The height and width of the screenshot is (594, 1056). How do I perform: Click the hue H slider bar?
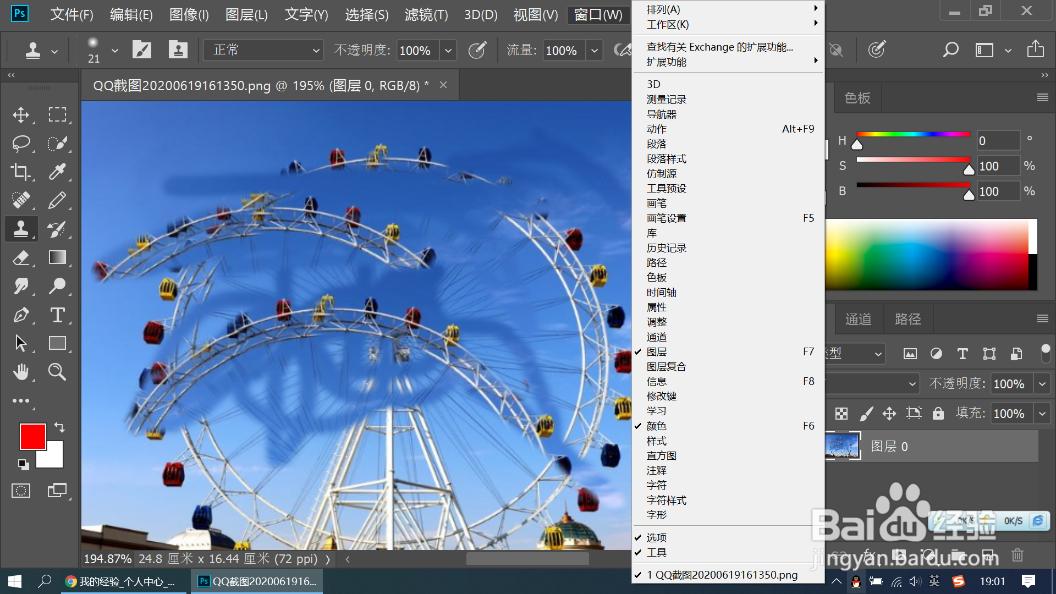point(913,134)
